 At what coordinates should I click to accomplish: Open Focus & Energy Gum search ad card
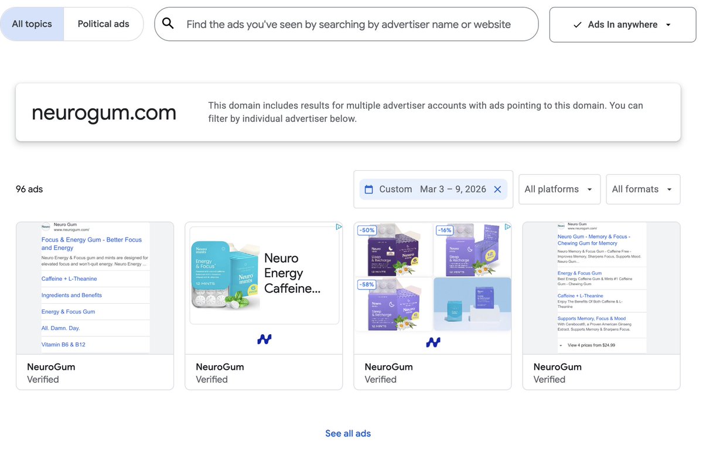[95, 305]
